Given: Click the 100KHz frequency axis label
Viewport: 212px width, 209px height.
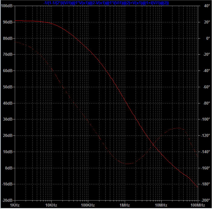Looking at the screenshot, I should 88,205.
